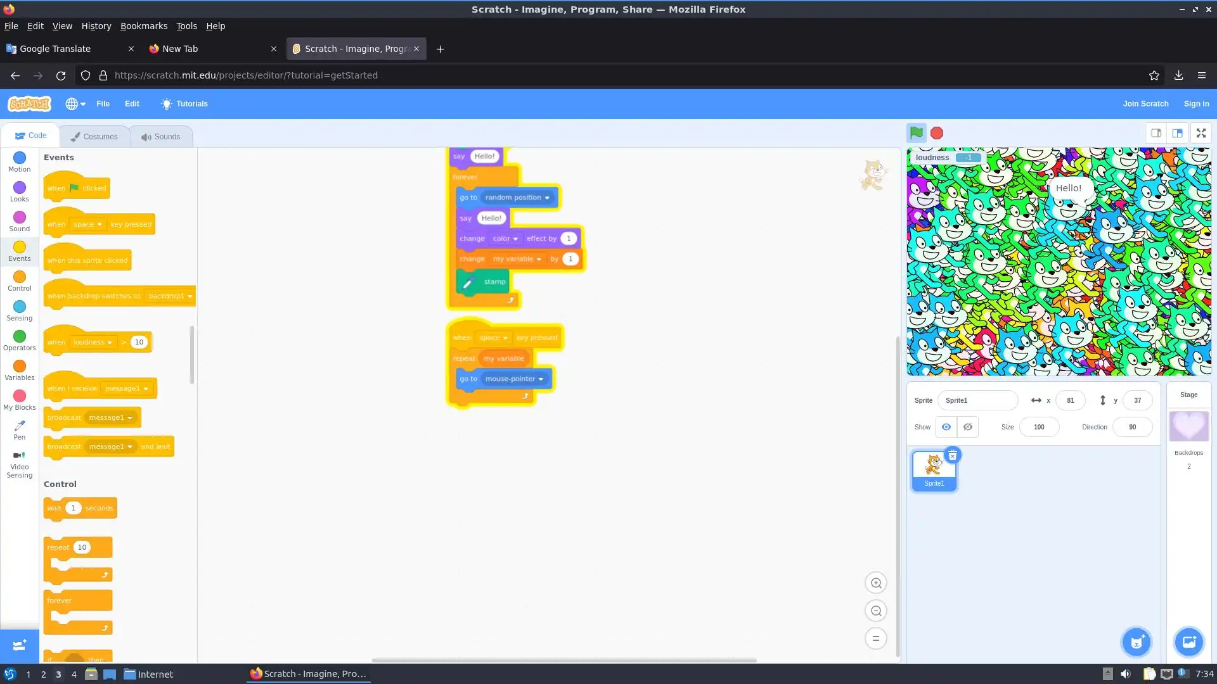Expand the random position dropdown
This screenshot has height=684, width=1217.
(547, 198)
